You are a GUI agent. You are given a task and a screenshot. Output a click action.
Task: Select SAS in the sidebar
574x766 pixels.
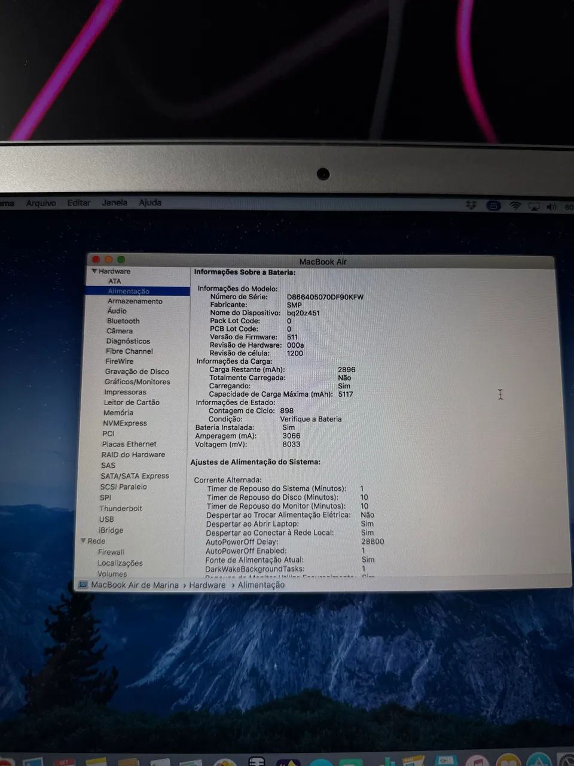coord(108,466)
